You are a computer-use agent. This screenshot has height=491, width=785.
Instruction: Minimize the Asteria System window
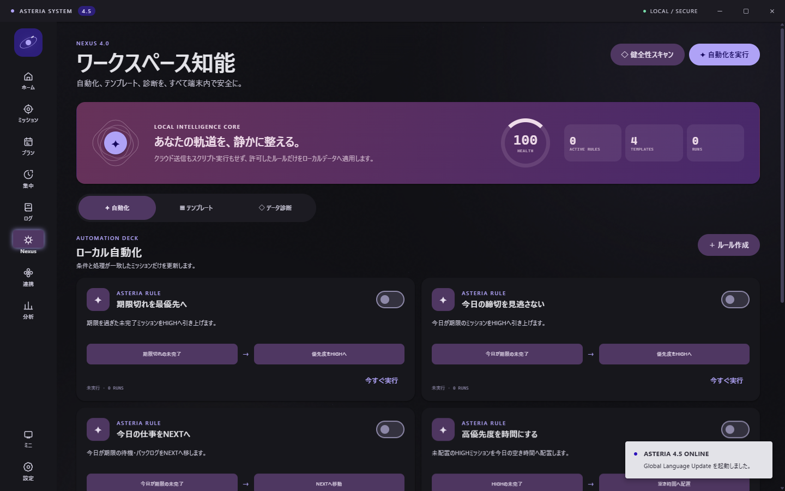(720, 11)
